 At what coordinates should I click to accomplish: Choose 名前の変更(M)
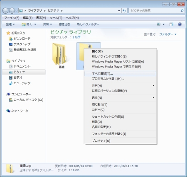[x=120, y=127]
